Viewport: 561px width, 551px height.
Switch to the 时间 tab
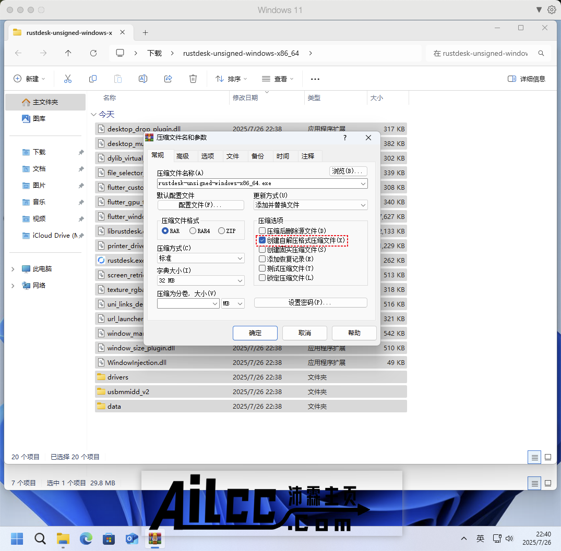283,156
